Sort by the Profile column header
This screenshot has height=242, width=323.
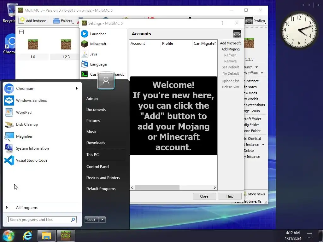tap(176, 43)
